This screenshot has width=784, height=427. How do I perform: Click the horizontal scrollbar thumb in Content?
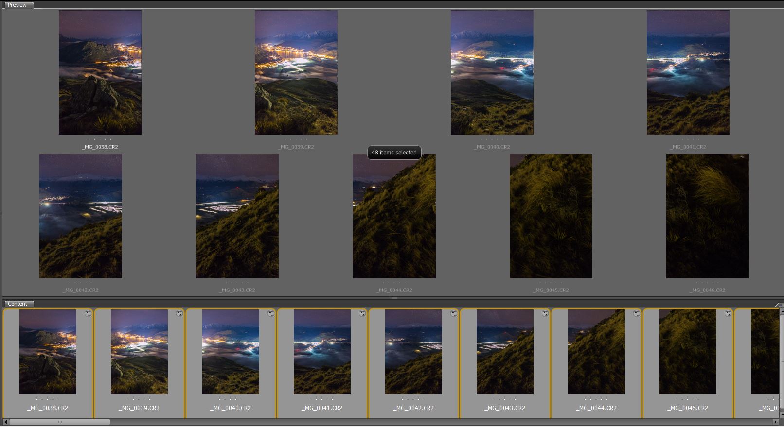(x=59, y=422)
